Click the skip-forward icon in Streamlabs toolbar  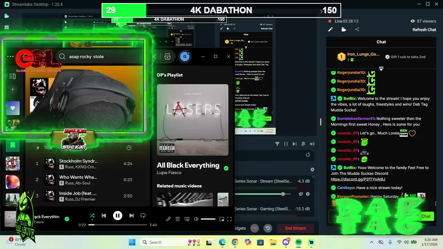(x=295, y=144)
